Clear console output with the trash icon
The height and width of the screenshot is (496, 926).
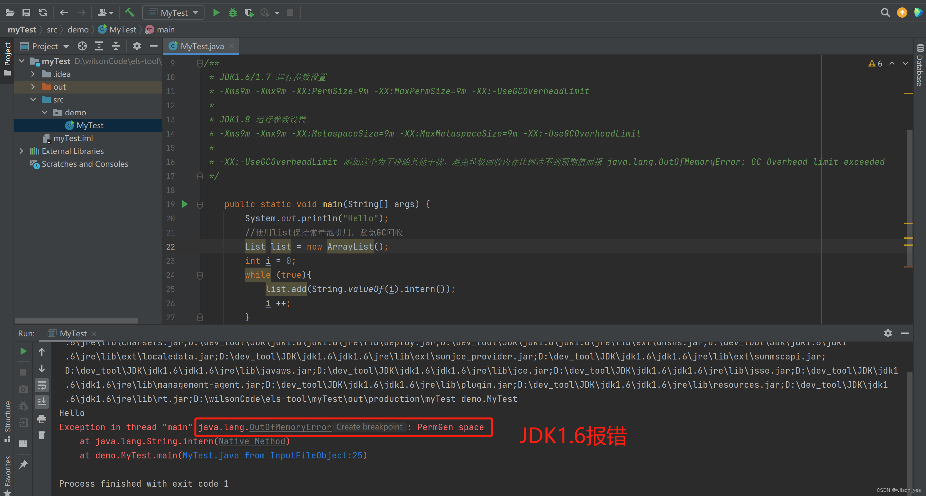point(42,435)
